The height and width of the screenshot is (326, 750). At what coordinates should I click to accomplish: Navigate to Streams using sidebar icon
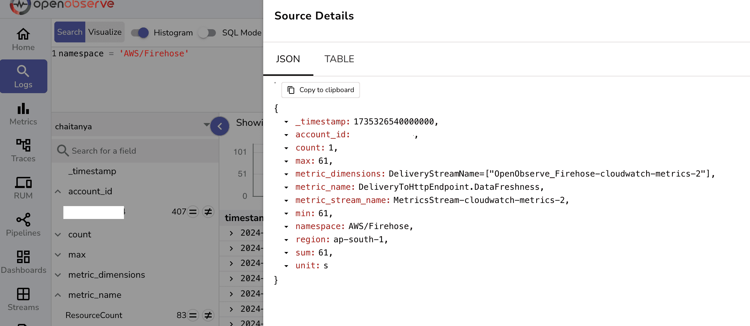click(x=23, y=299)
